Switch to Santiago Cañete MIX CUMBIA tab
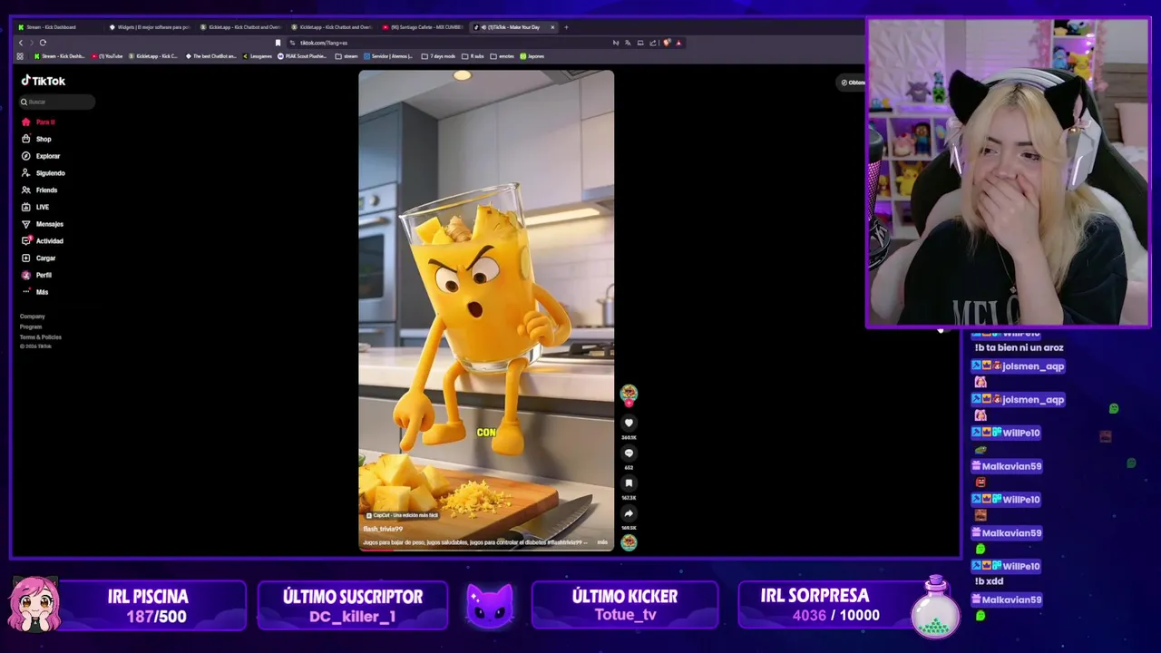 [x=423, y=27]
